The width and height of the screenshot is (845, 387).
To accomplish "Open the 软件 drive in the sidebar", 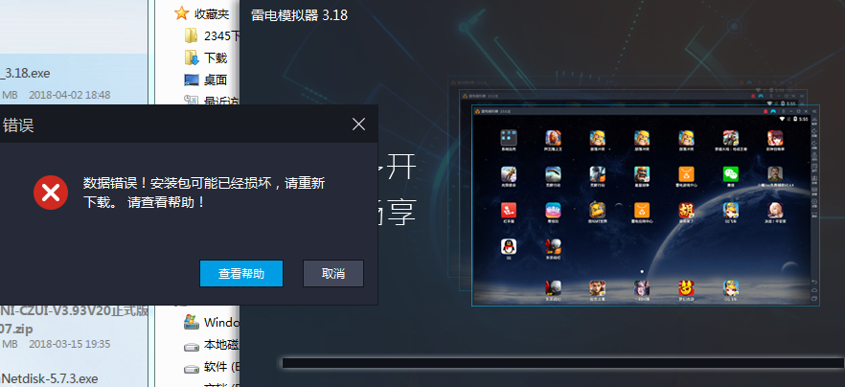I will (x=215, y=366).
